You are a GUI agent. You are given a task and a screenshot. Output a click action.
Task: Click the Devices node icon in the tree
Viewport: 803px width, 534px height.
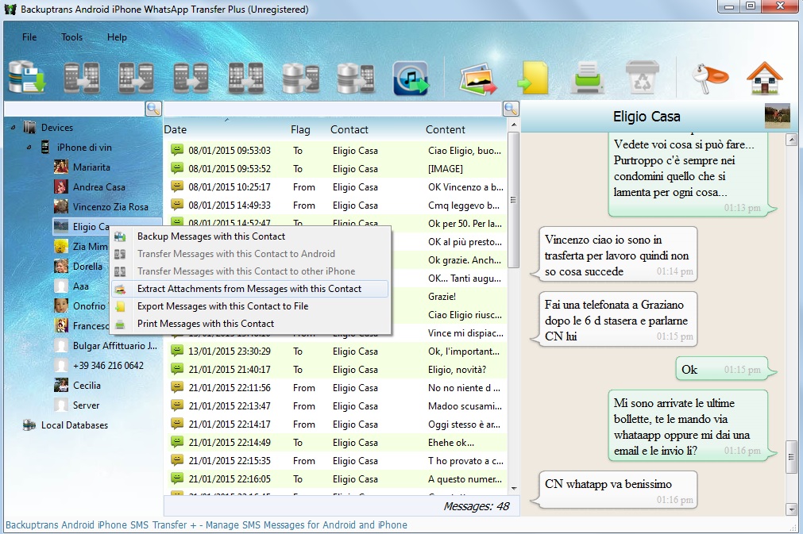pos(29,128)
